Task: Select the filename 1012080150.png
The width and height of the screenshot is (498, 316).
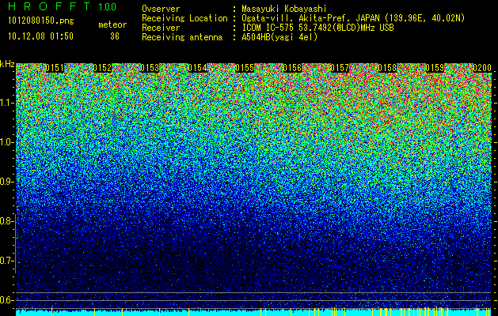Action: 41,21
